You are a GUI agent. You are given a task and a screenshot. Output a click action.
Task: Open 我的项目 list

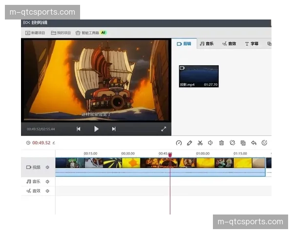(x=61, y=33)
